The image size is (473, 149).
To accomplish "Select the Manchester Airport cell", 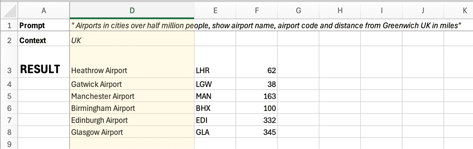I will 132,96.
